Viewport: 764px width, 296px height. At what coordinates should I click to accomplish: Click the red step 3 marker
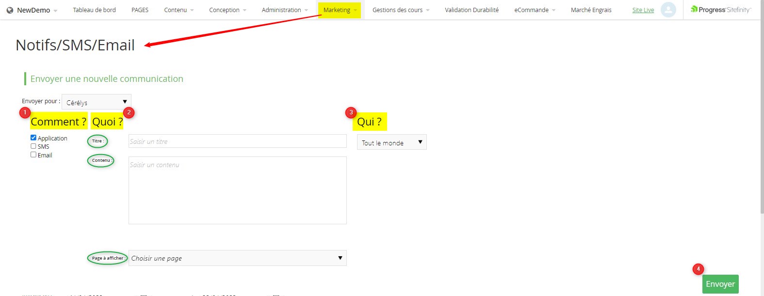tap(351, 112)
